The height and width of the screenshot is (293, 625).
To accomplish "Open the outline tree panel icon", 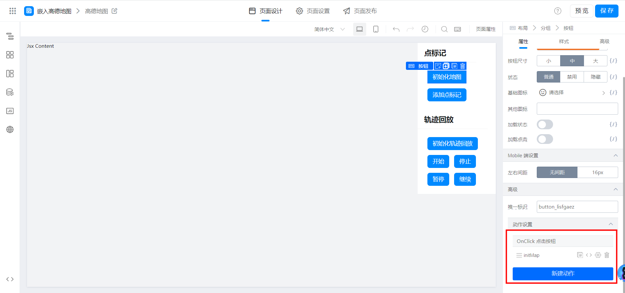I will pyautogui.click(x=10, y=36).
